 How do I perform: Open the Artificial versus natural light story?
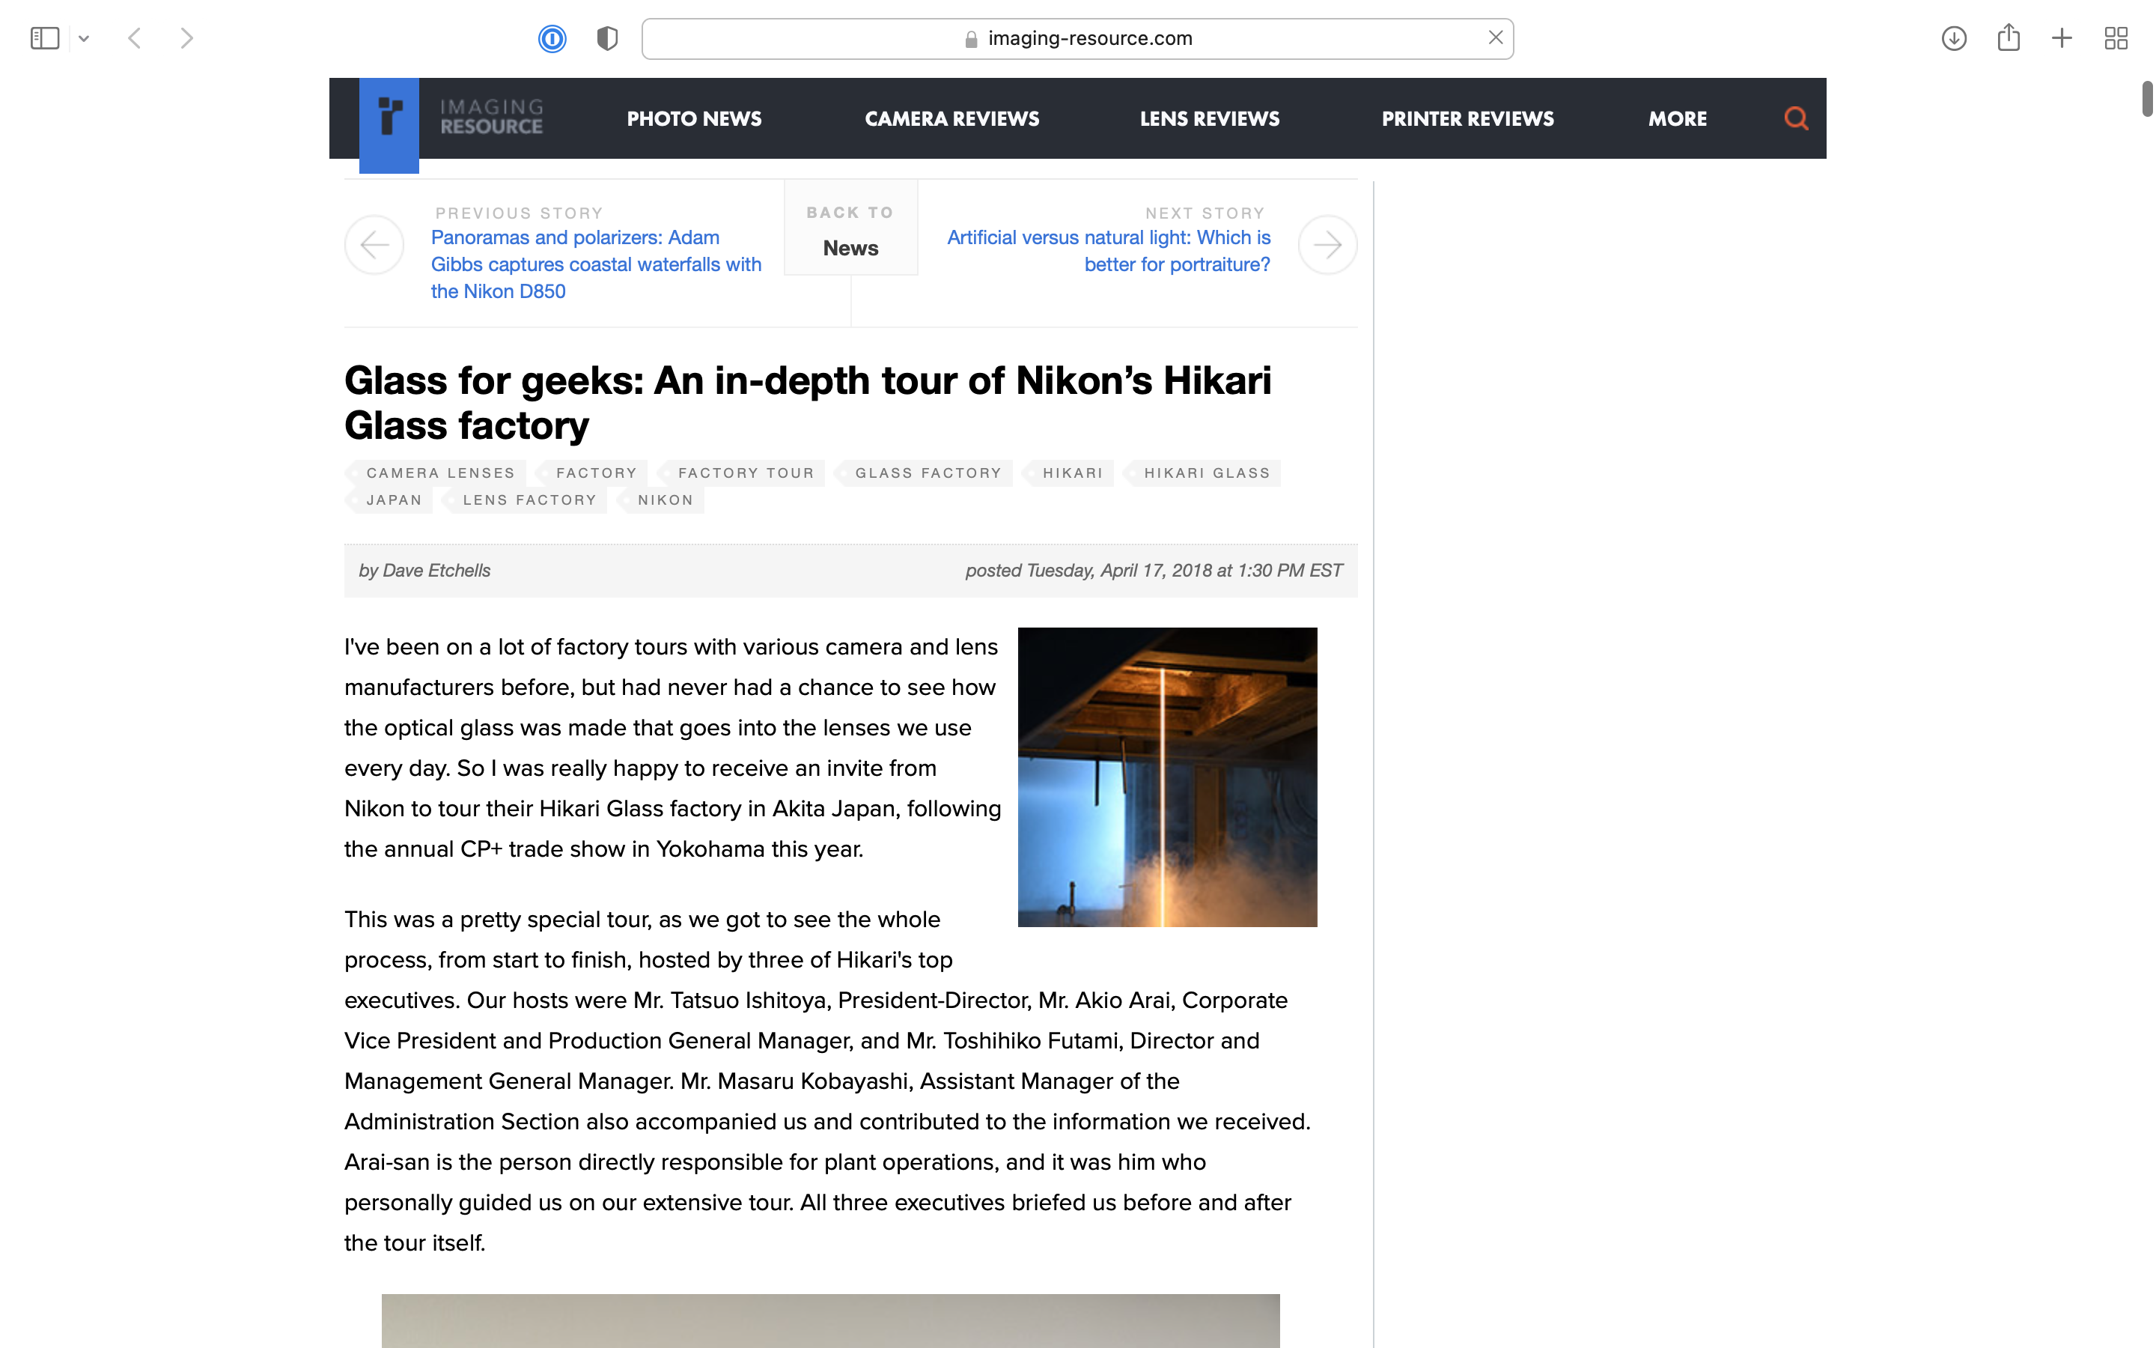tap(1108, 252)
